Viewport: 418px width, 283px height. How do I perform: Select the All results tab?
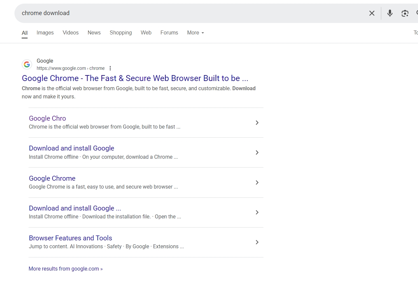click(25, 33)
